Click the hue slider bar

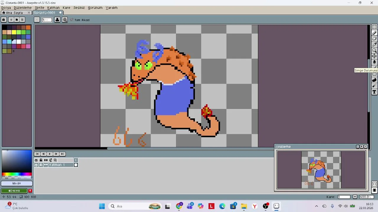coord(17,174)
